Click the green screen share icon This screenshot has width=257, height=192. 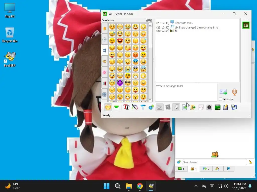pyautogui.click(x=218, y=107)
